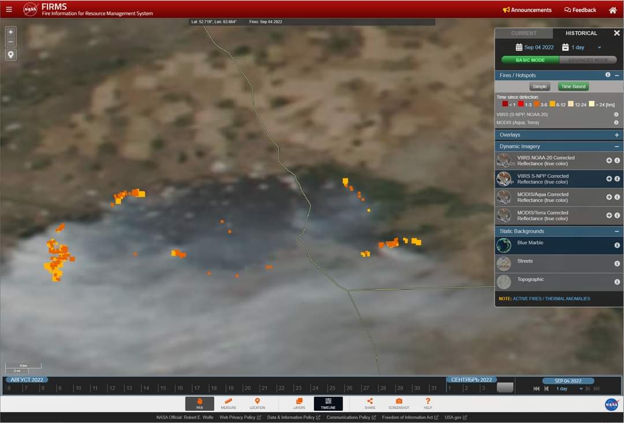Collapse the Dynamic Imagery section

[x=616, y=147]
